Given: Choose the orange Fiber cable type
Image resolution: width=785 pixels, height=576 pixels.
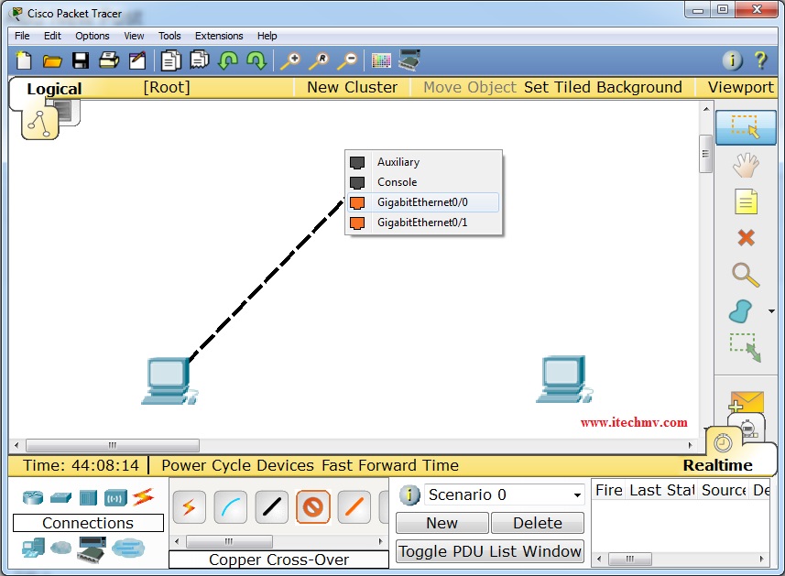Looking at the screenshot, I should point(354,507).
